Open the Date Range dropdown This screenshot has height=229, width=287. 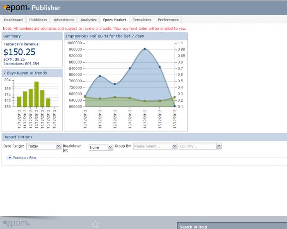43,146
